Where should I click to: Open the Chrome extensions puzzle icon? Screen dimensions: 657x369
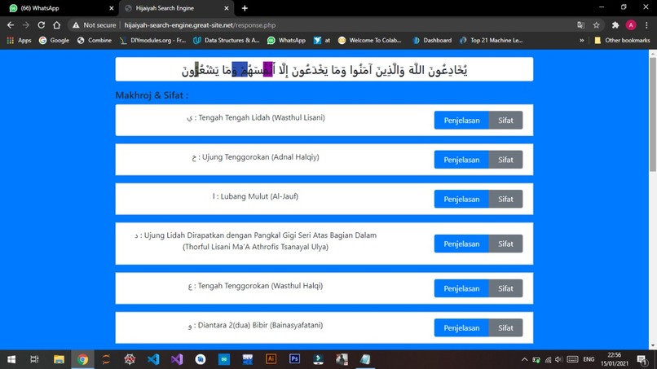click(x=615, y=25)
